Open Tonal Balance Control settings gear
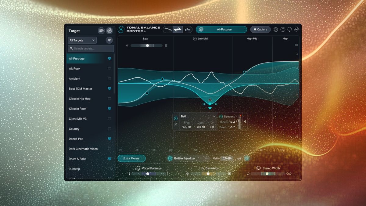Screen dimensions: 366x206 pyautogui.click(x=276, y=29)
